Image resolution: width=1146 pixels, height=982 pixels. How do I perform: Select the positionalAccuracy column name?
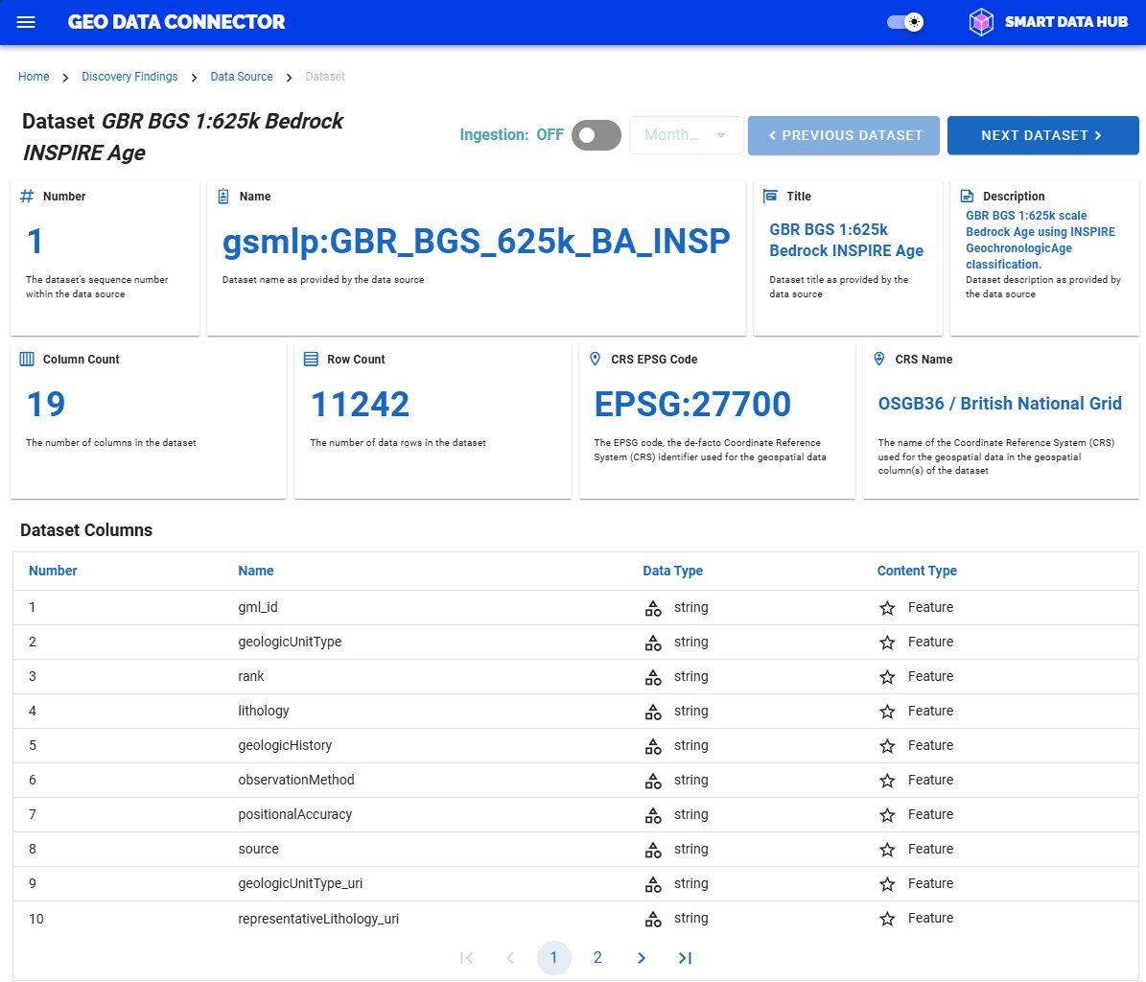pyautogui.click(x=295, y=815)
